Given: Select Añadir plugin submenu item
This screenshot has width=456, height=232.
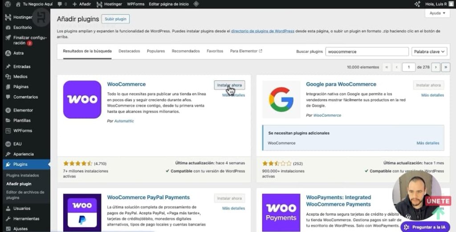Looking at the screenshot, I should (x=19, y=184).
